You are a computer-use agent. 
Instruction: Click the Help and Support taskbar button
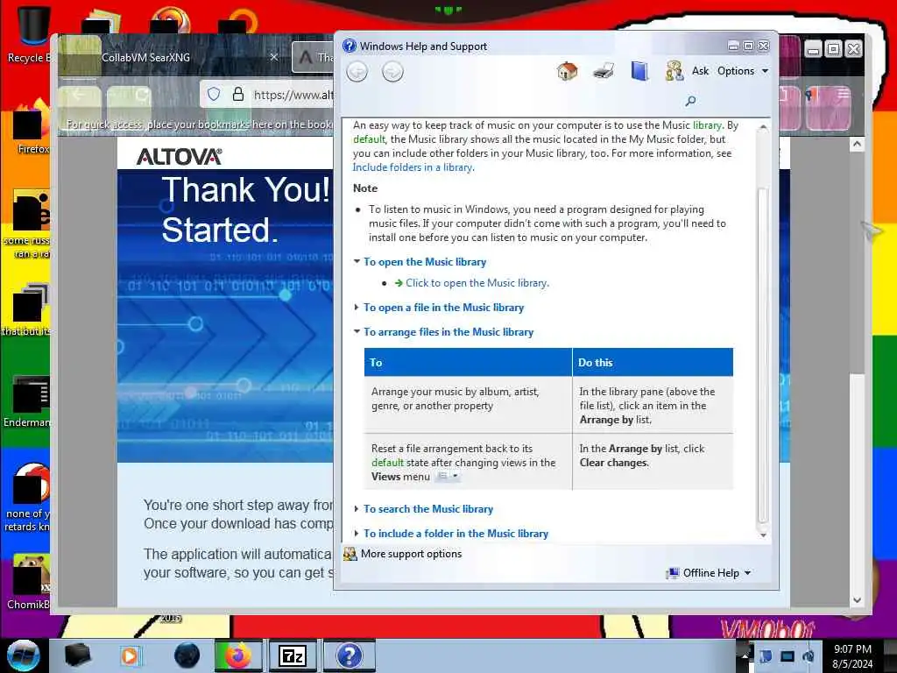coord(349,655)
